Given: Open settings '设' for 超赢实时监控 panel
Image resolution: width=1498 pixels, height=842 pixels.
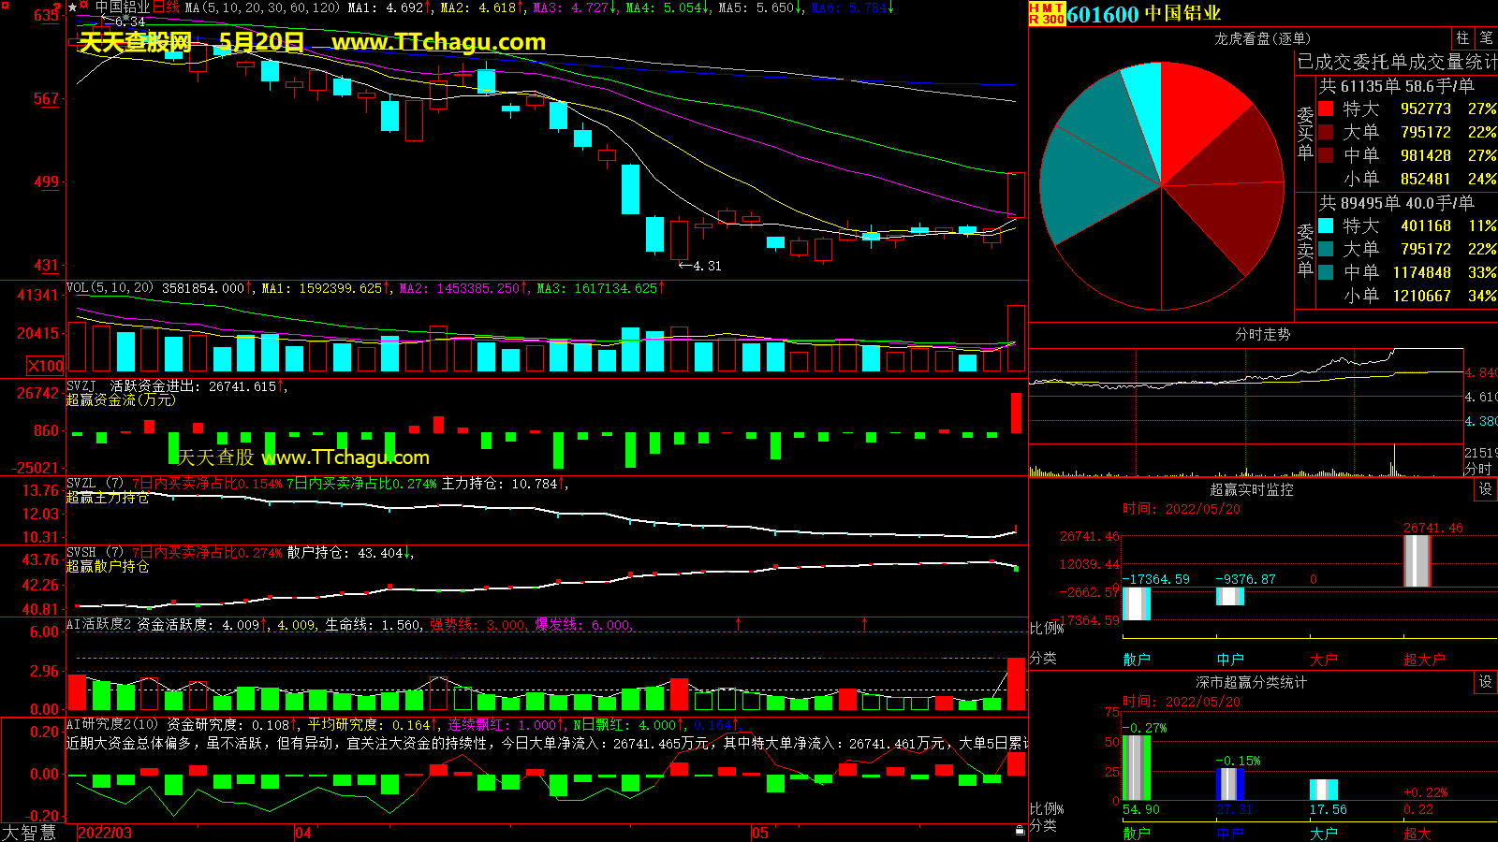Looking at the screenshot, I should [1485, 489].
